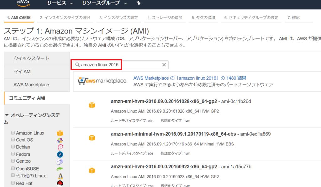The height and width of the screenshot is (187, 321).
Task: Click the search magnifier icon
Action: tap(77, 65)
